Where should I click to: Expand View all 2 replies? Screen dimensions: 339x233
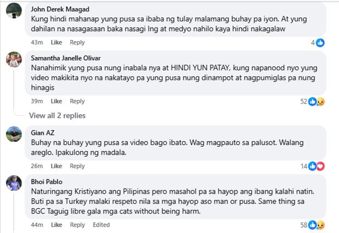57,116
